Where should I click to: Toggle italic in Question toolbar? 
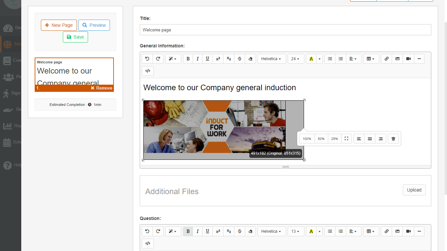(198, 231)
